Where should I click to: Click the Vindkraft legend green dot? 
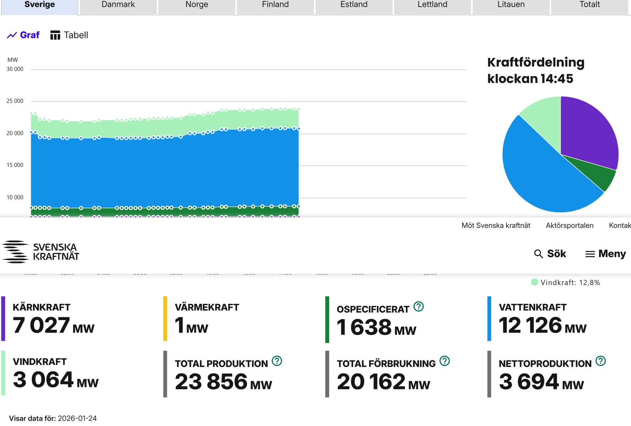pos(534,282)
